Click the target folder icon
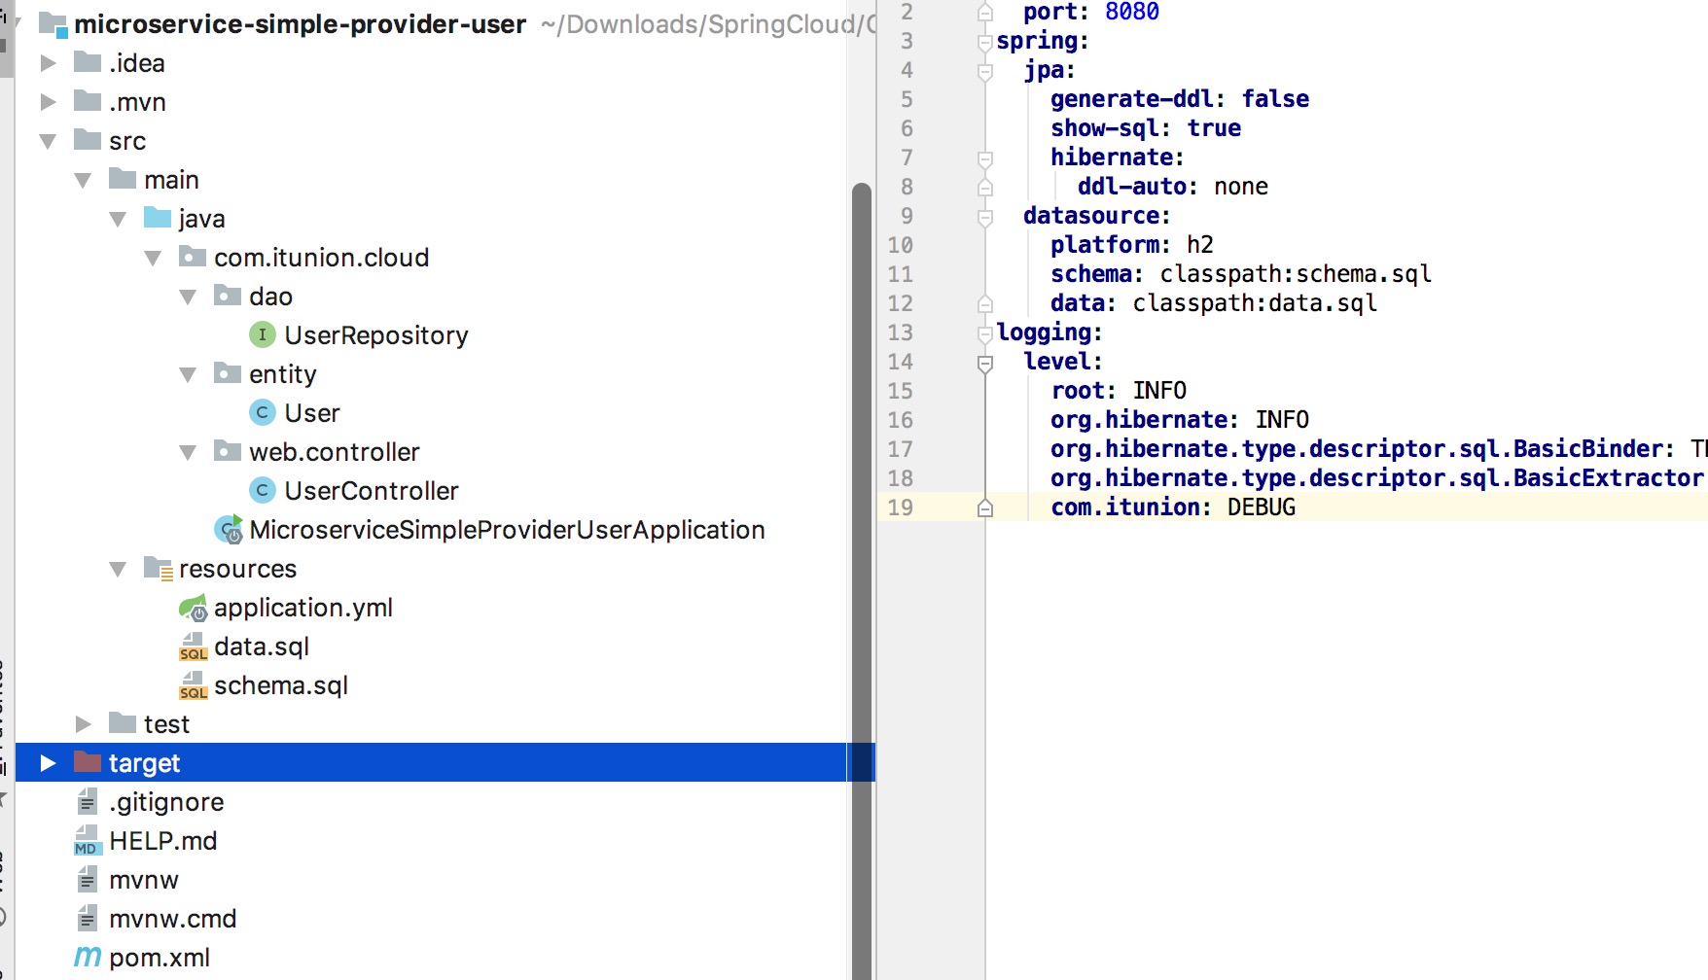Viewport: 1708px width, 980px height. (x=88, y=762)
